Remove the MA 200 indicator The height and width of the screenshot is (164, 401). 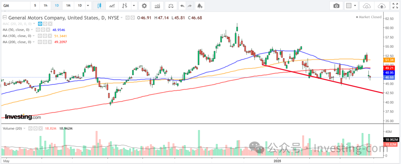click(50, 42)
